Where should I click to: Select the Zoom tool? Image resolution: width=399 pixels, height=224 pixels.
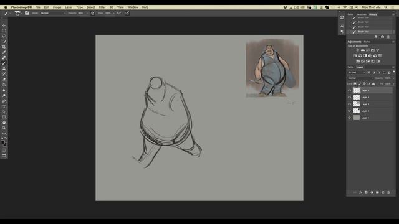pyautogui.click(x=4, y=128)
